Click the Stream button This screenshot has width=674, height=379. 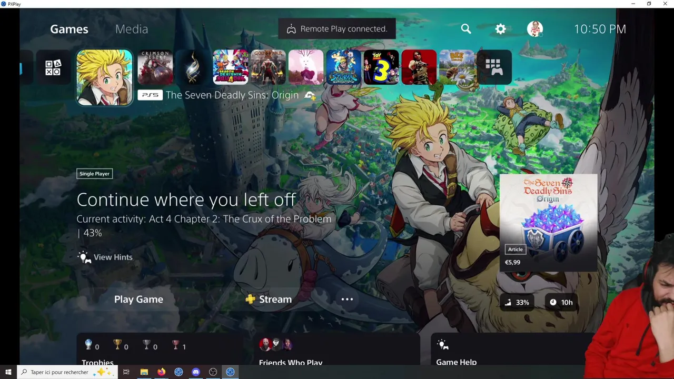pos(269,299)
